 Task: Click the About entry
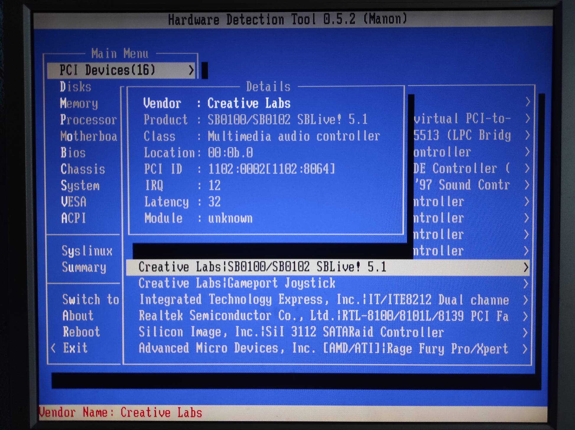[78, 316]
